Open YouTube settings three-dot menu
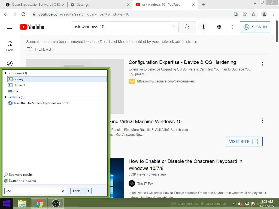279x209 pixels. (232, 27)
